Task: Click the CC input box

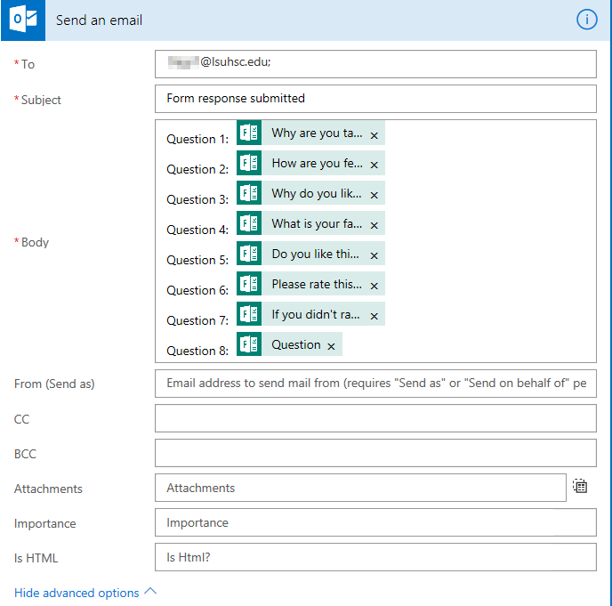Action: point(375,418)
